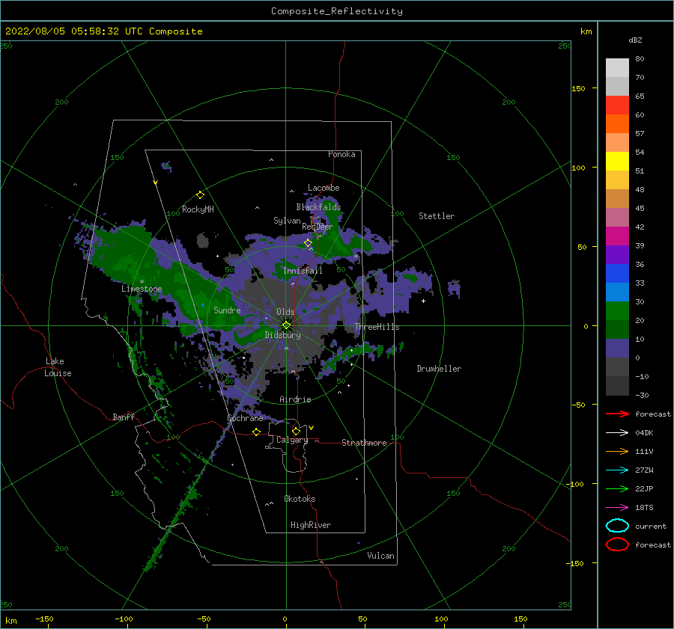Image resolution: width=674 pixels, height=629 pixels.
Task: Click the red forecast arrow in legend
Action: [617, 414]
